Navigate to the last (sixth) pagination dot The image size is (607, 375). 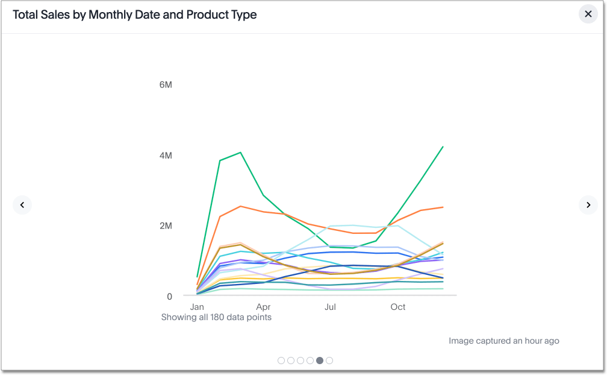[329, 361]
